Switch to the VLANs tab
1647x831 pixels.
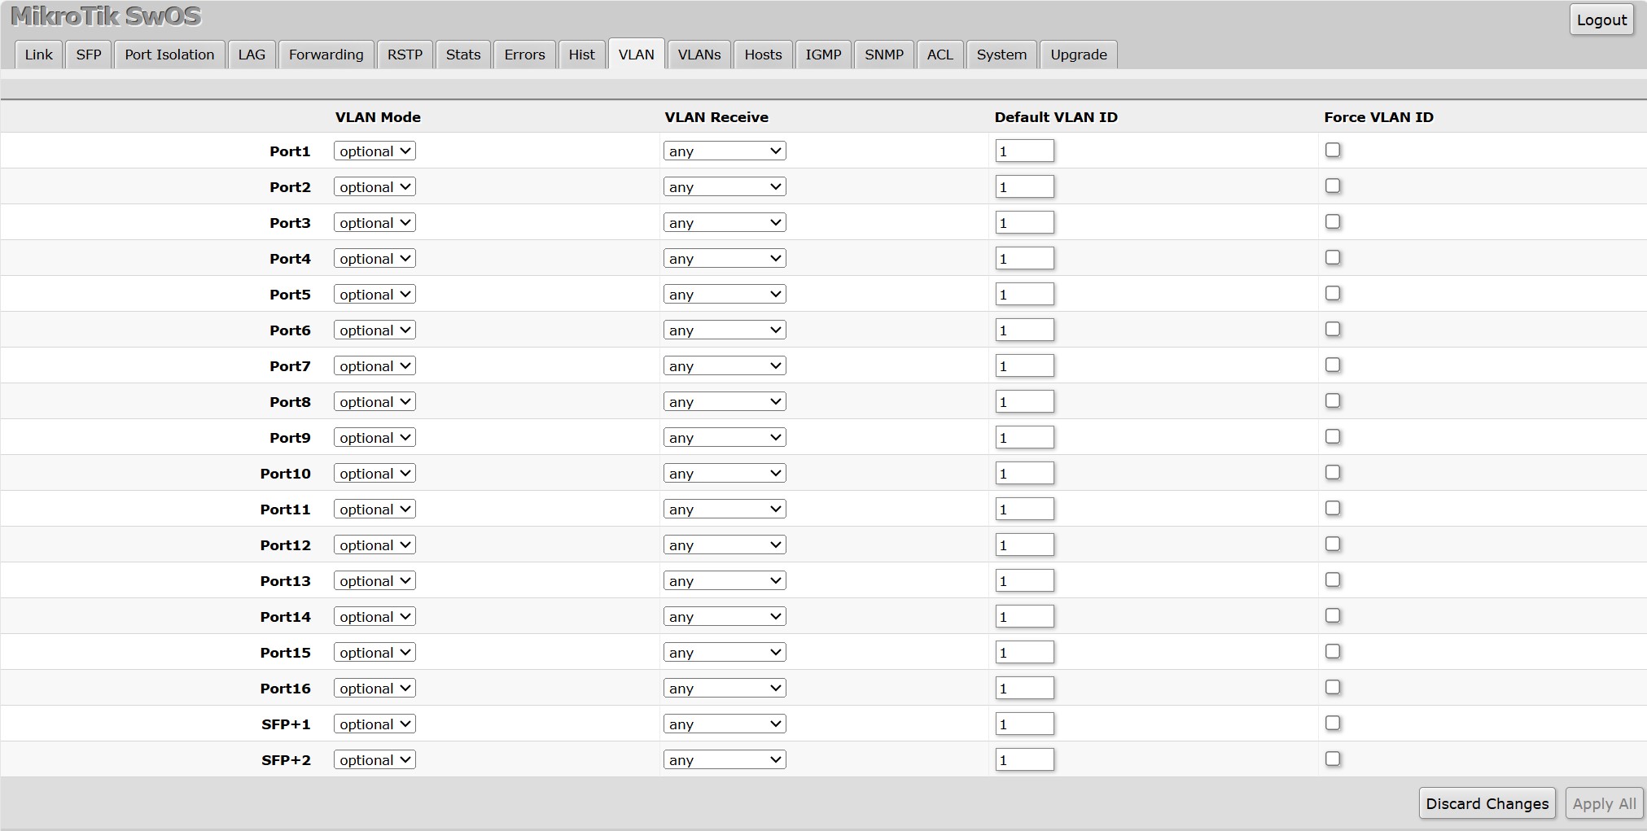(699, 55)
